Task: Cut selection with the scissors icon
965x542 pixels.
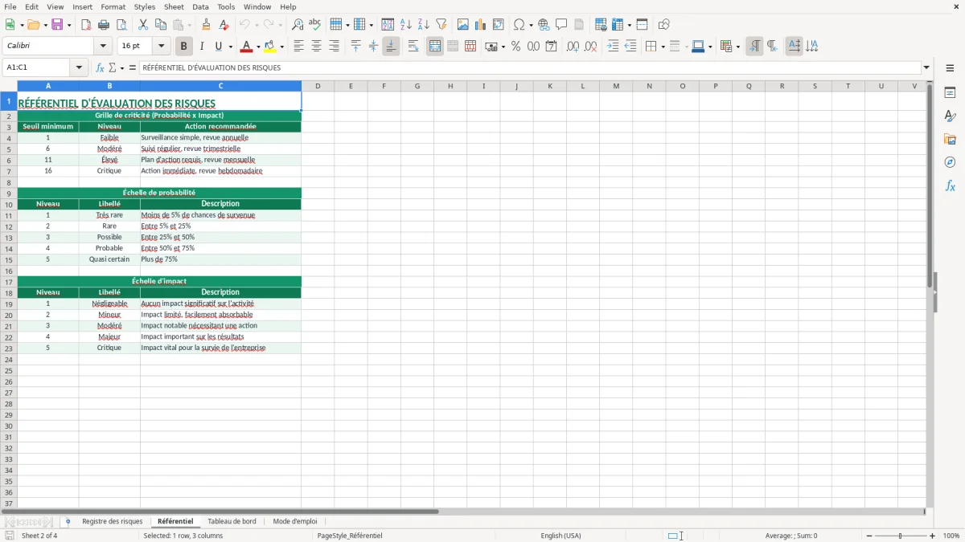Action: pyautogui.click(x=143, y=25)
